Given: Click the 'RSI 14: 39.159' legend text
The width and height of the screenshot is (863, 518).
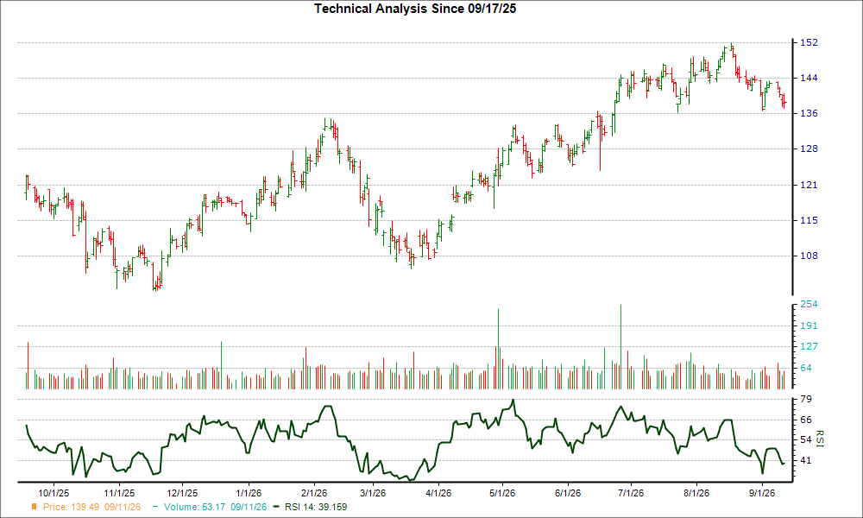Looking at the screenshot, I should tap(316, 507).
